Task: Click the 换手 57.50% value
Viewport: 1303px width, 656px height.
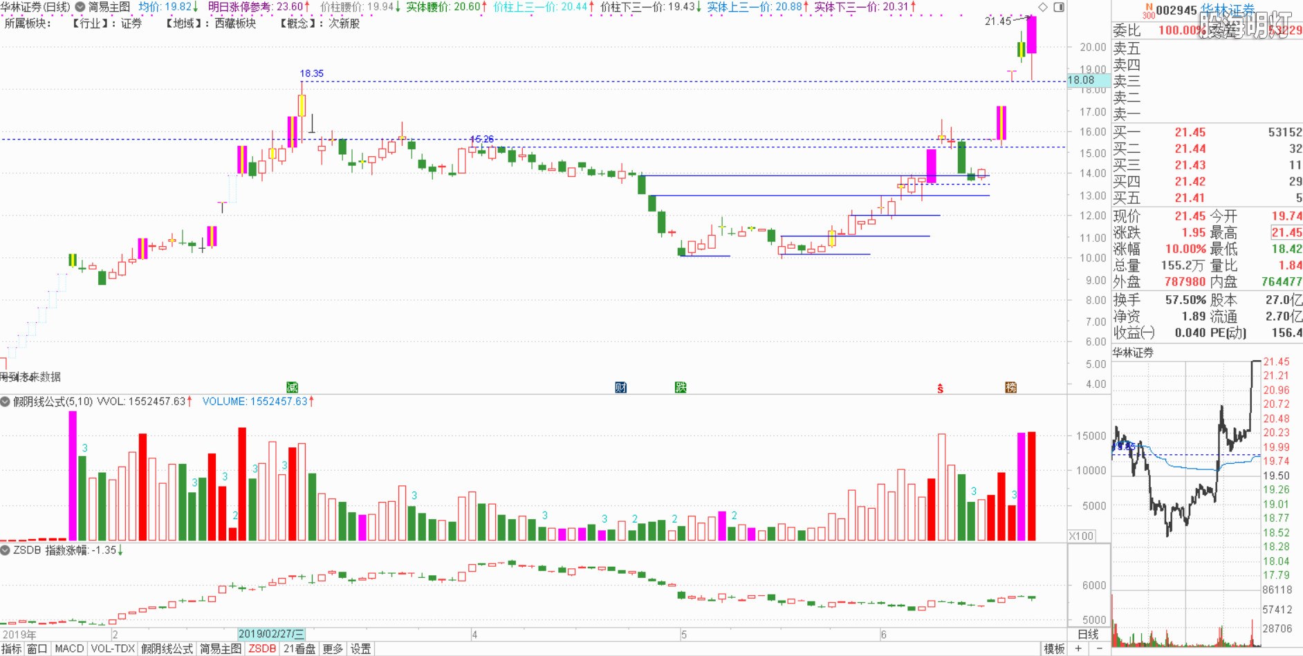Action: point(1185,300)
